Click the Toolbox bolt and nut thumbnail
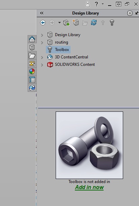139x206 pixels. 89,145
